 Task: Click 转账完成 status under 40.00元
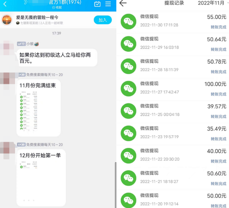tap(218, 161)
